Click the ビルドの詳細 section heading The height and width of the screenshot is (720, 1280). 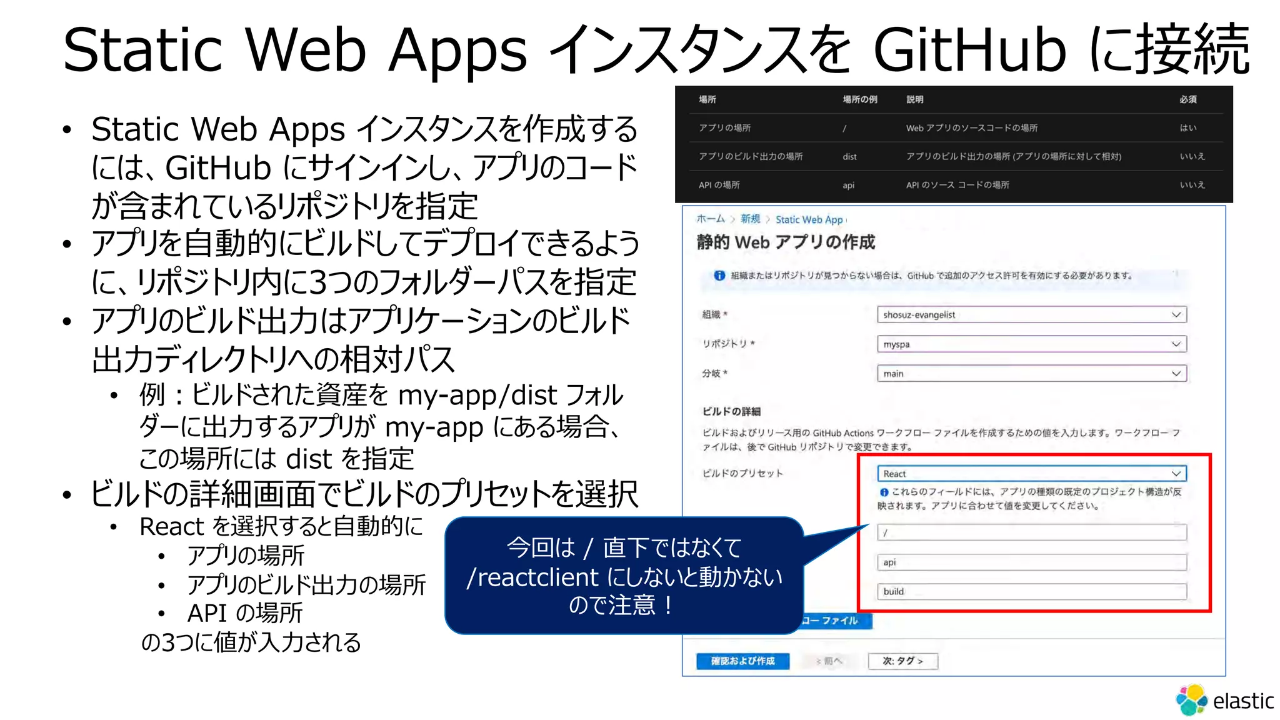pyautogui.click(x=731, y=411)
